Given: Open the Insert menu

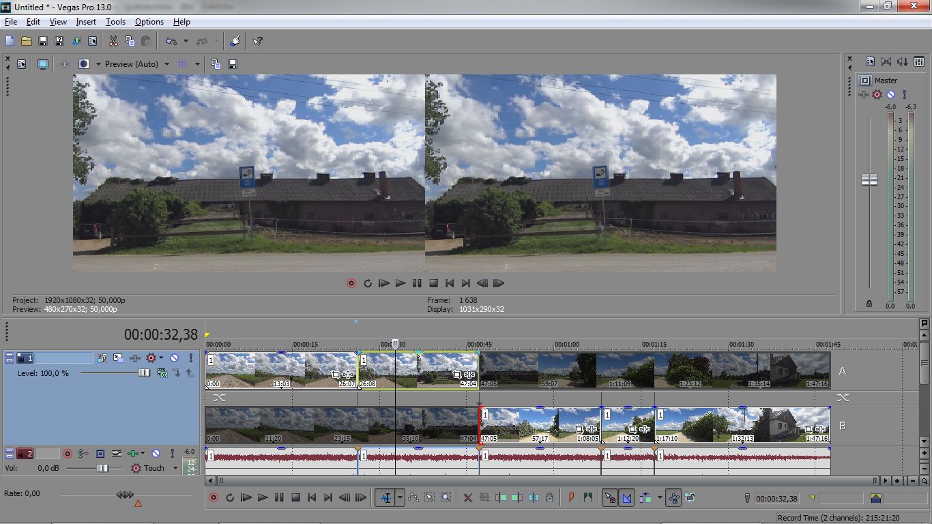Looking at the screenshot, I should [x=86, y=22].
